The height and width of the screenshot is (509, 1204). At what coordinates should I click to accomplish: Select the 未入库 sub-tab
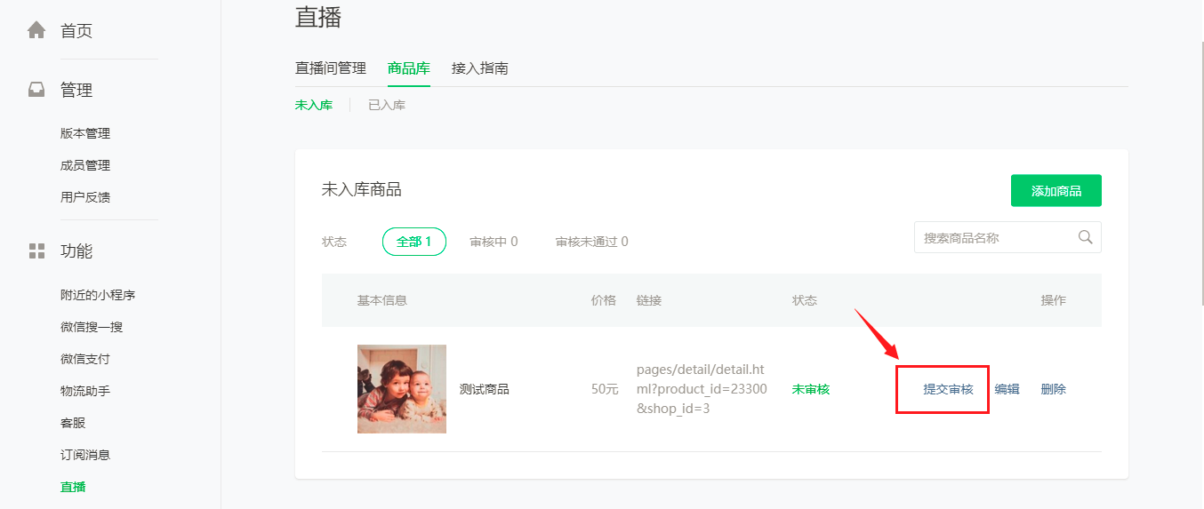click(314, 105)
